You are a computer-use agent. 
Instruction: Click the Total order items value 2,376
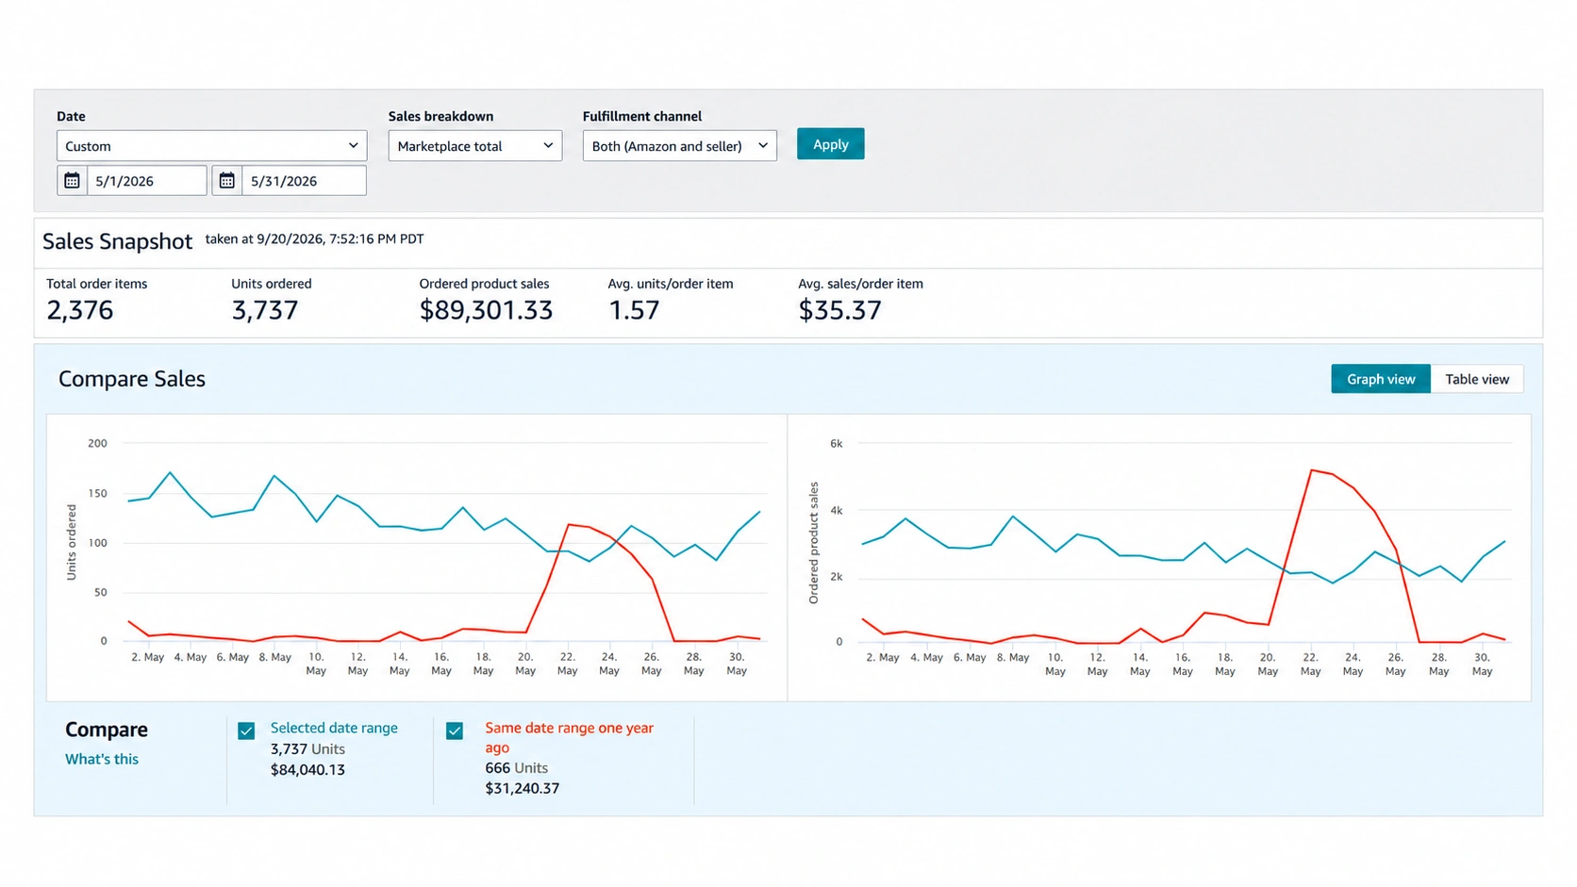tap(80, 310)
